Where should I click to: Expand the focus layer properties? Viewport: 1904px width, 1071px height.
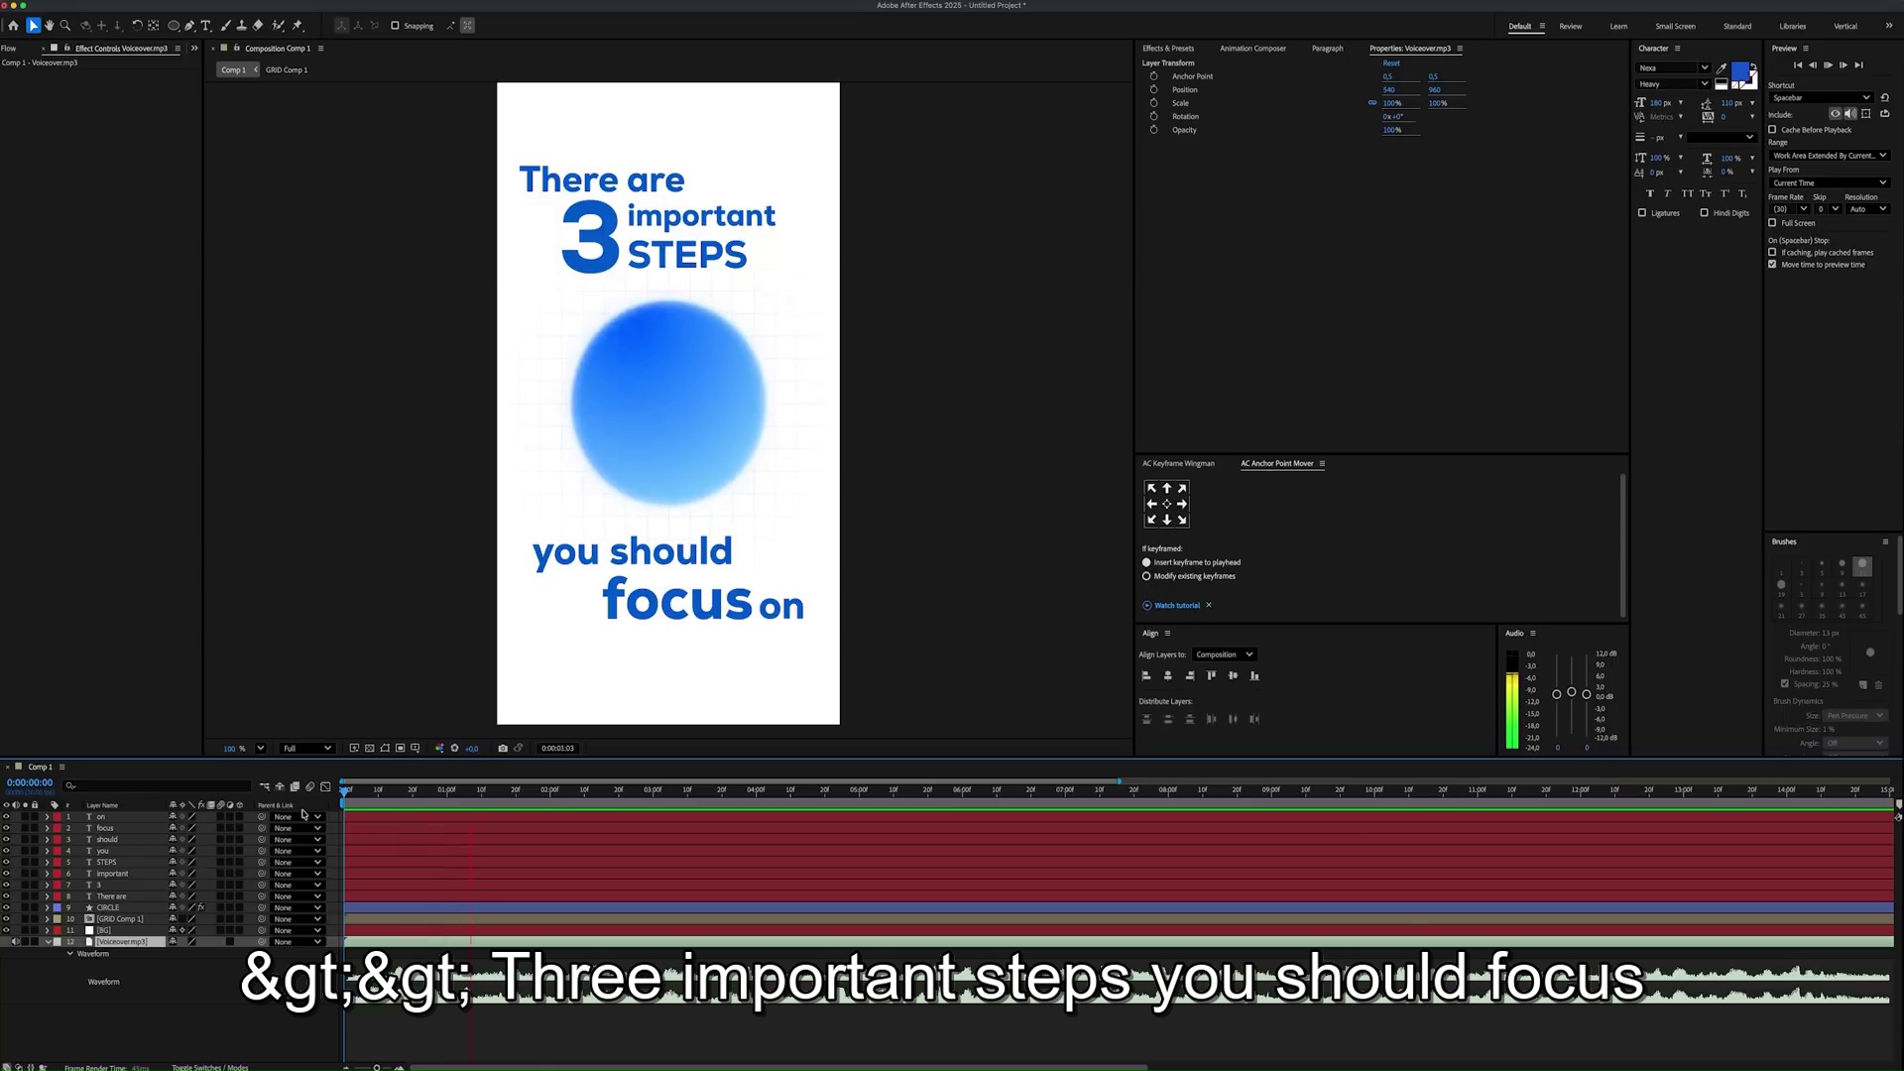coord(47,828)
